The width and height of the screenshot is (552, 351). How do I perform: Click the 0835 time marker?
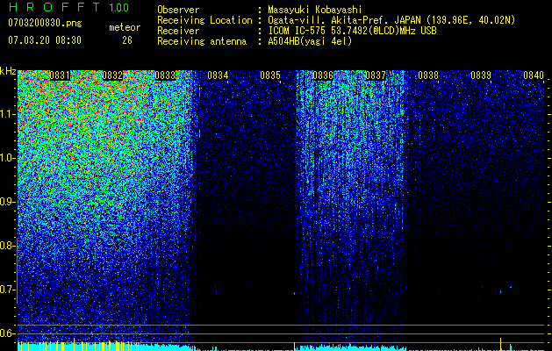point(270,75)
